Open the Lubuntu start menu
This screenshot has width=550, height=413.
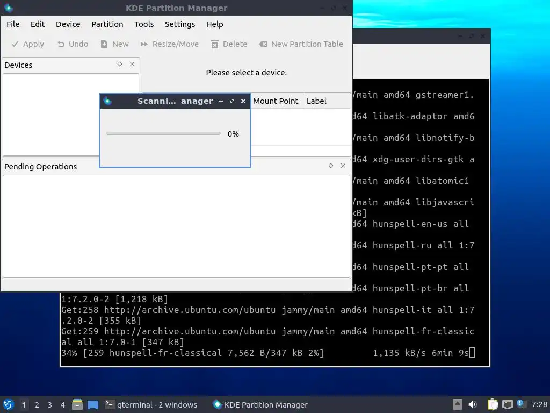(x=9, y=404)
